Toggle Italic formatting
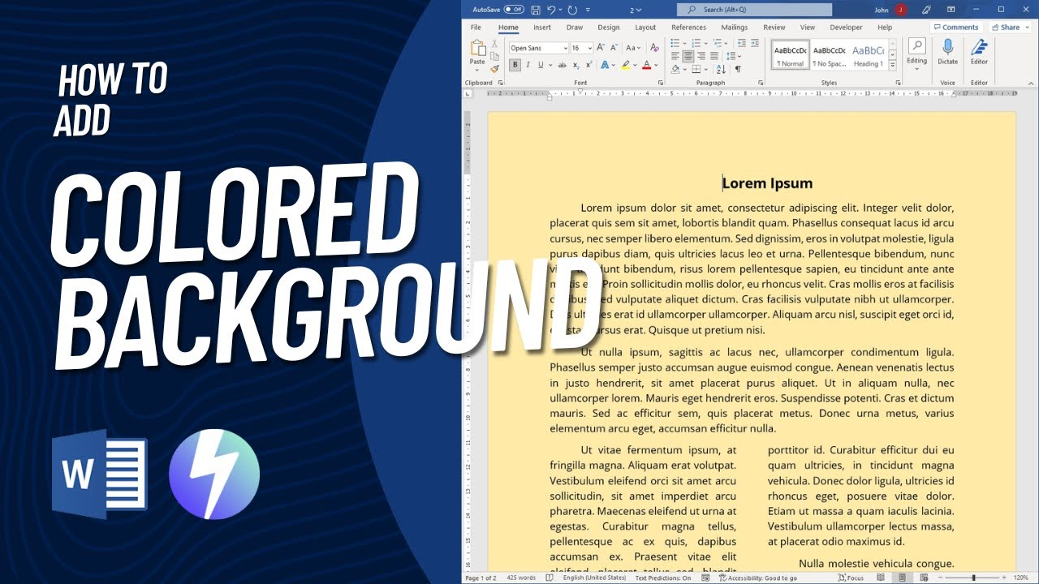 [528, 65]
